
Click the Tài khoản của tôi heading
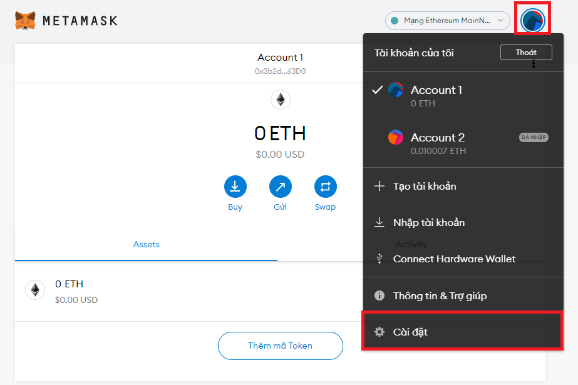coord(414,53)
